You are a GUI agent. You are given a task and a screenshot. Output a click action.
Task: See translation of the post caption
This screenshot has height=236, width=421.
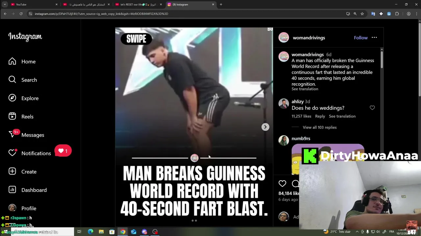point(305,89)
